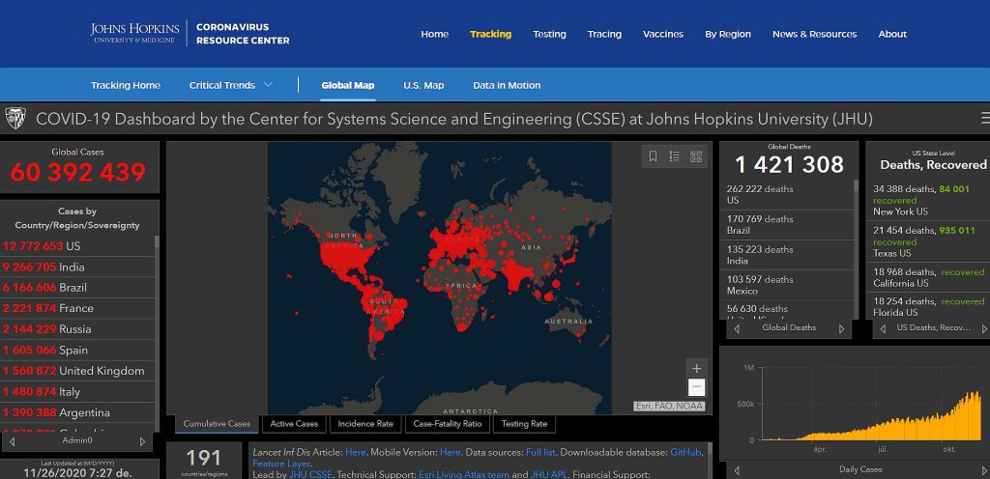Select '103 597 deaths Mexico' row
The image size is (990, 479).
(787, 286)
